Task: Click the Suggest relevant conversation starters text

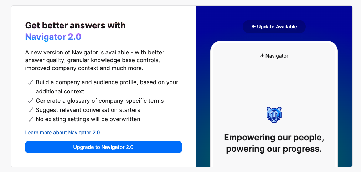Action: pyautogui.click(x=88, y=110)
